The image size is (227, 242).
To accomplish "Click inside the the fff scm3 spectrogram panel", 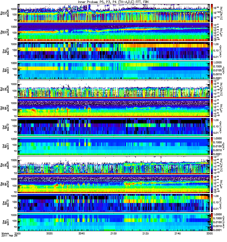I will click(x=114, y=184).
